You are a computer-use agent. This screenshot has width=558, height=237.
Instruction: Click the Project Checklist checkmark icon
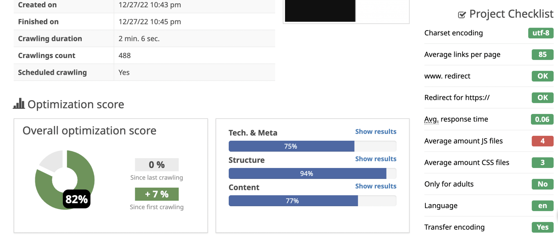pyautogui.click(x=462, y=15)
